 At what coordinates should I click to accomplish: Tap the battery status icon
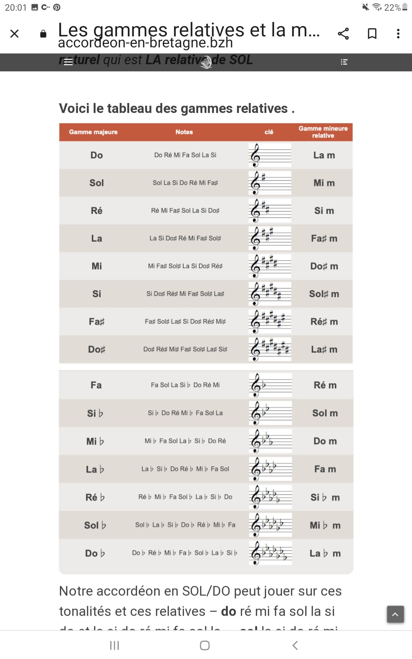405,7
